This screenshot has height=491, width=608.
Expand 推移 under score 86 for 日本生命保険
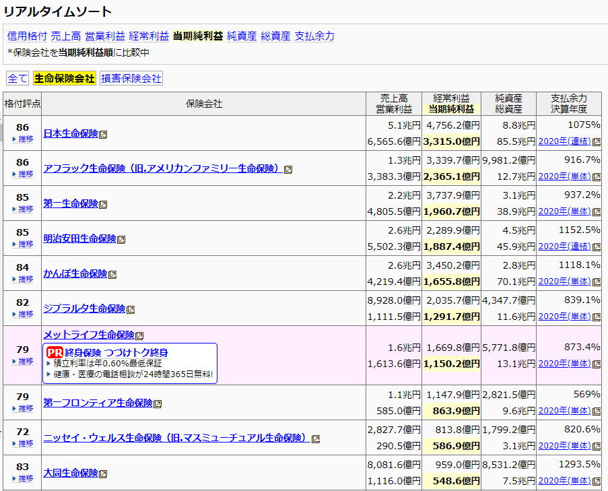tap(23, 139)
